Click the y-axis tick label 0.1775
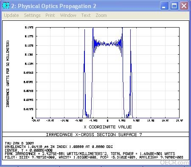 [x=29, y=36]
